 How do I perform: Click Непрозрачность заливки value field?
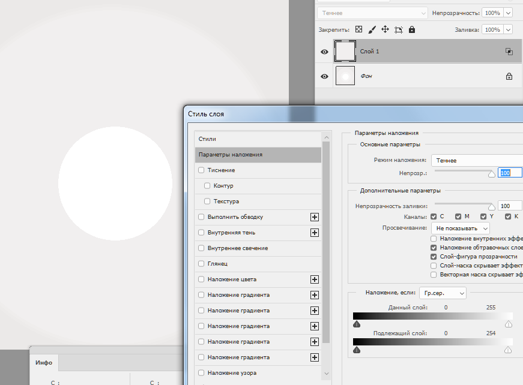coord(510,206)
